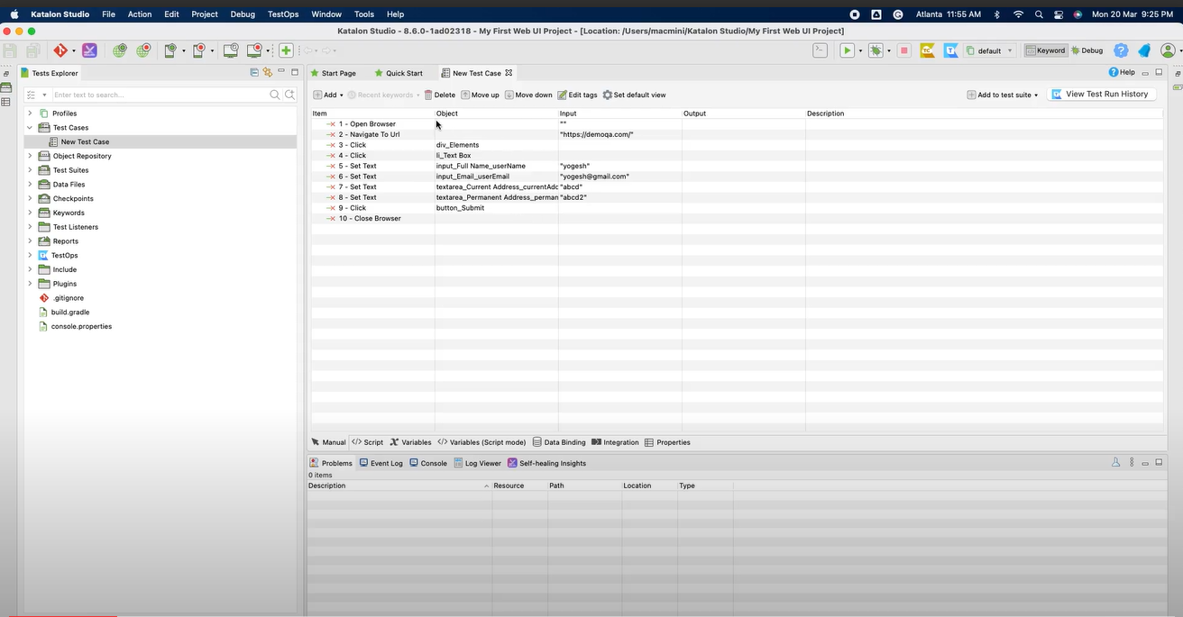
Task: Open the Log Viewer tab
Action: (477, 463)
